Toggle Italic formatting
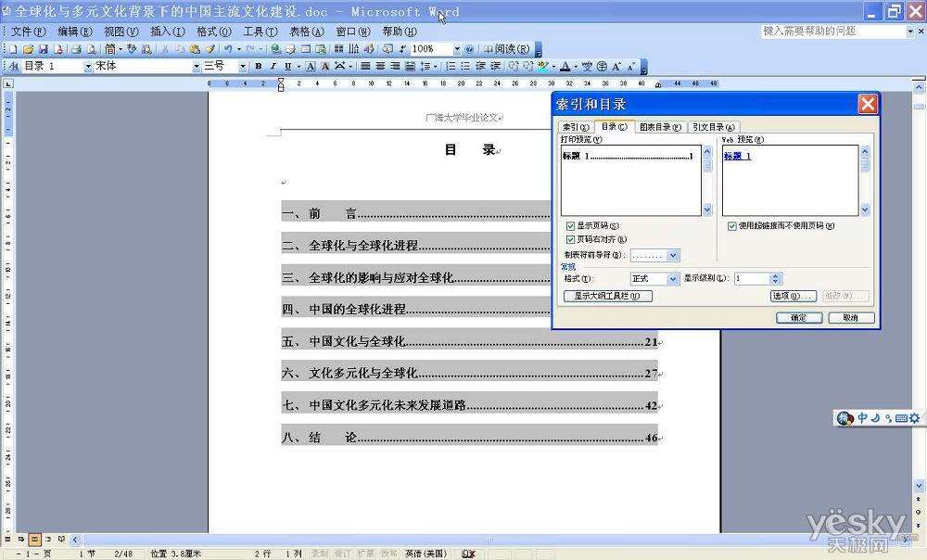The width and height of the screenshot is (927, 560). pyautogui.click(x=273, y=67)
